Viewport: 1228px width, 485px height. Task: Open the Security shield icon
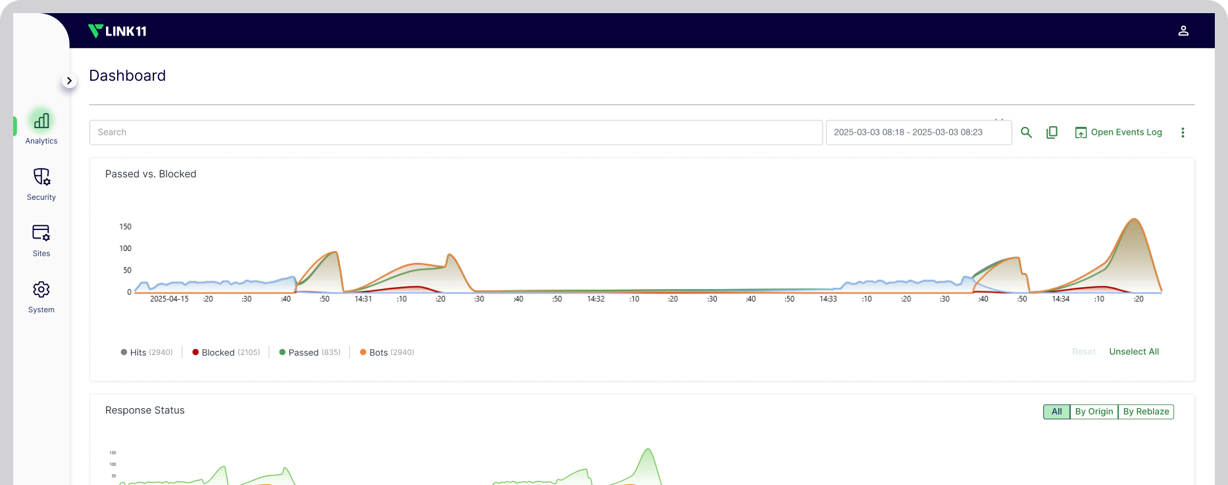tap(41, 177)
